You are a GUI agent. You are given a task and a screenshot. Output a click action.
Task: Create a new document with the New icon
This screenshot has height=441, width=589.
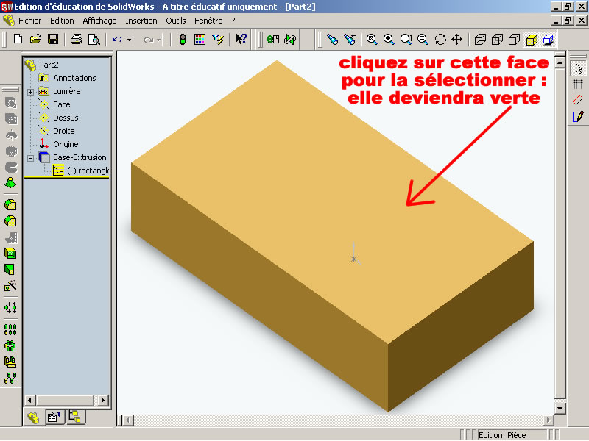tap(18, 39)
